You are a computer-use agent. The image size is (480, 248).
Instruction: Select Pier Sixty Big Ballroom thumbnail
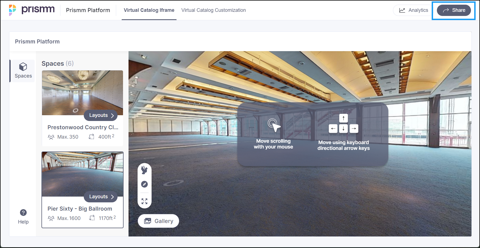[82, 174]
